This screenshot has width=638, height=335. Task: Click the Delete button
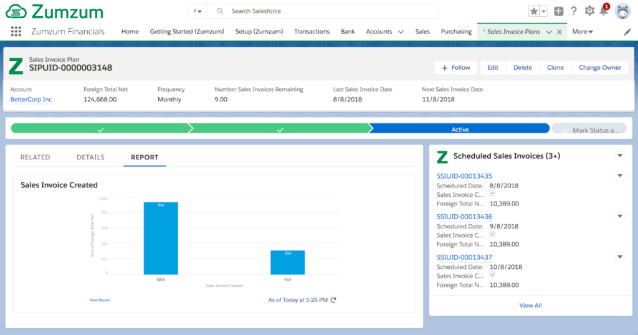(523, 67)
